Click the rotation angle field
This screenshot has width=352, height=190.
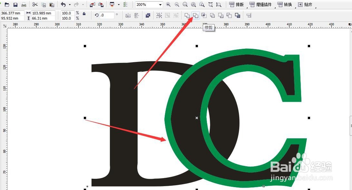pos(107,15)
